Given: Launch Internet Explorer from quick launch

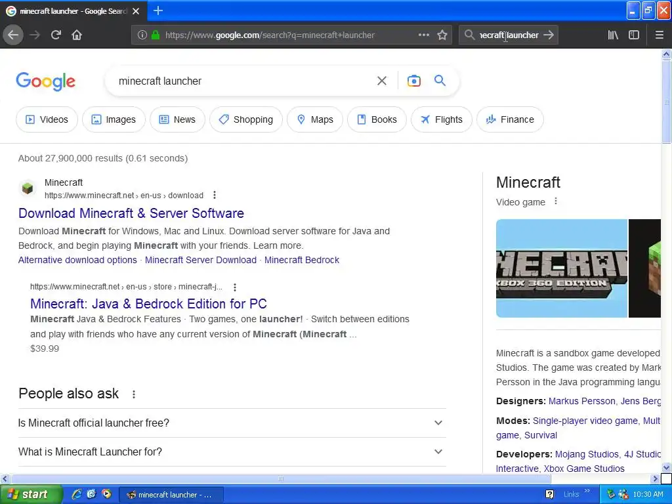Looking at the screenshot, I should coord(76,494).
